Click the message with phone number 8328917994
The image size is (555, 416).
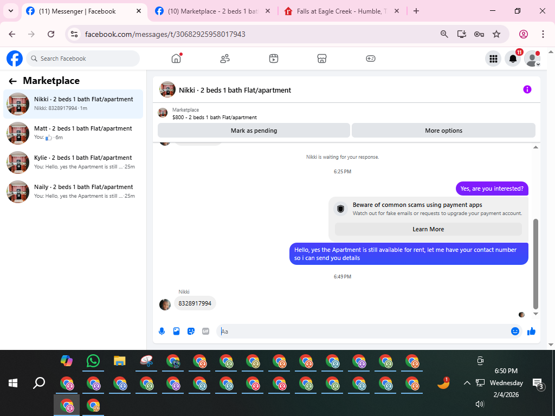[195, 303]
